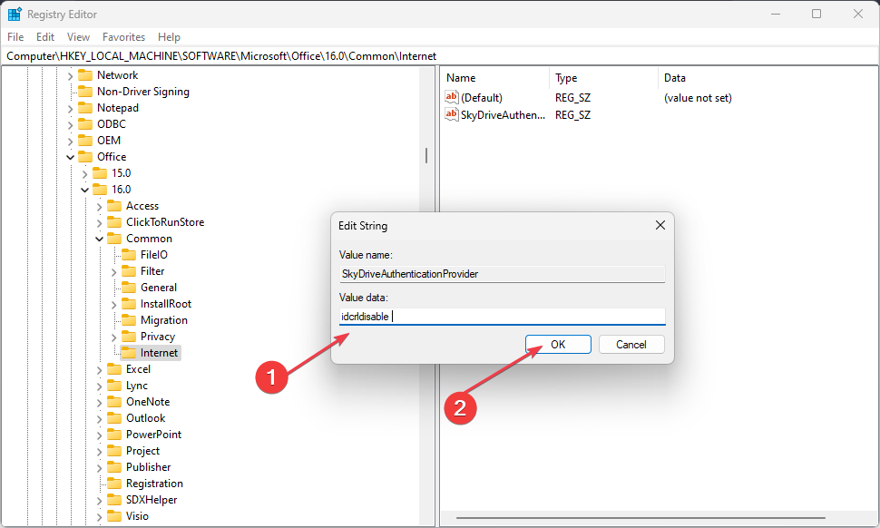This screenshot has width=880, height=528.
Task: Click the FileIO folder icon
Action: [129, 255]
